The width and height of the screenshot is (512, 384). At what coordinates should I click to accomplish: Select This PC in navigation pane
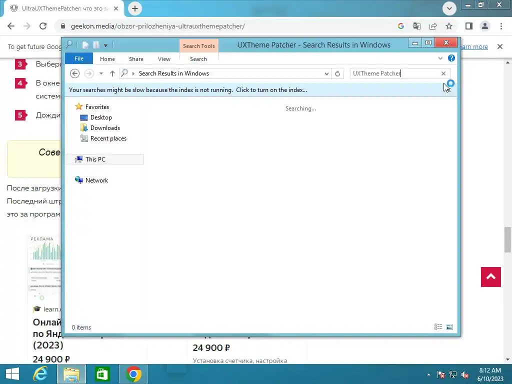[x=104, y=159]
